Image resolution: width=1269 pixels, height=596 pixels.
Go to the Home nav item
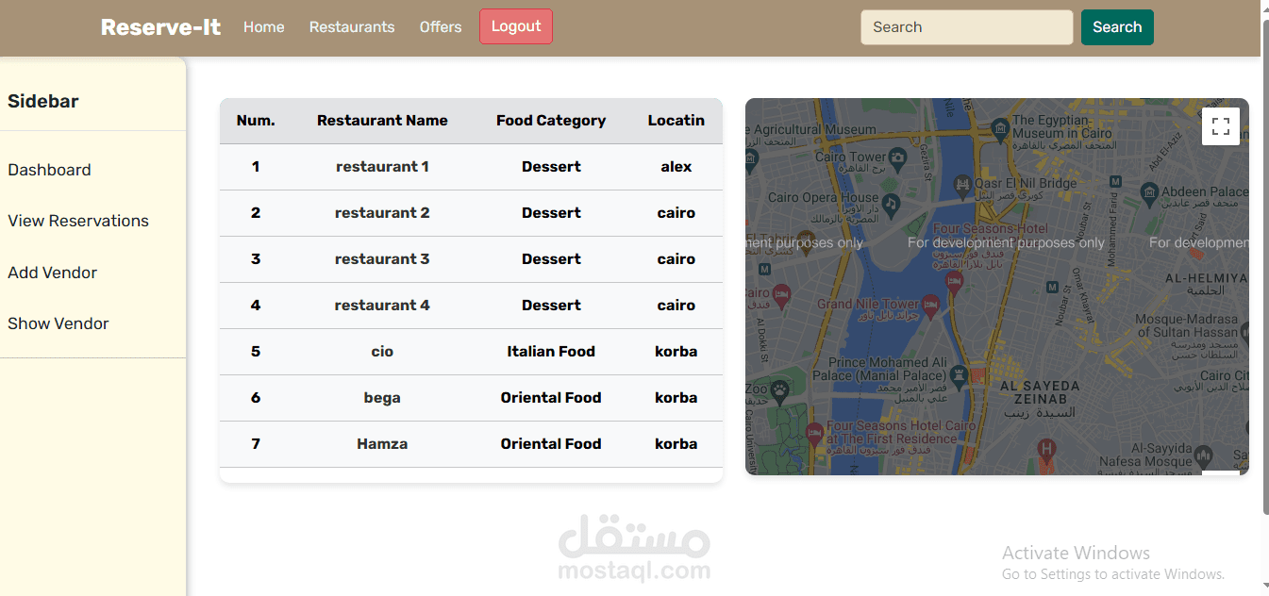(263, 27)
